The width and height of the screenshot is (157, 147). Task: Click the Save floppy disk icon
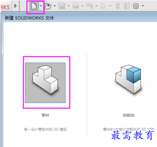coord(62,6)
